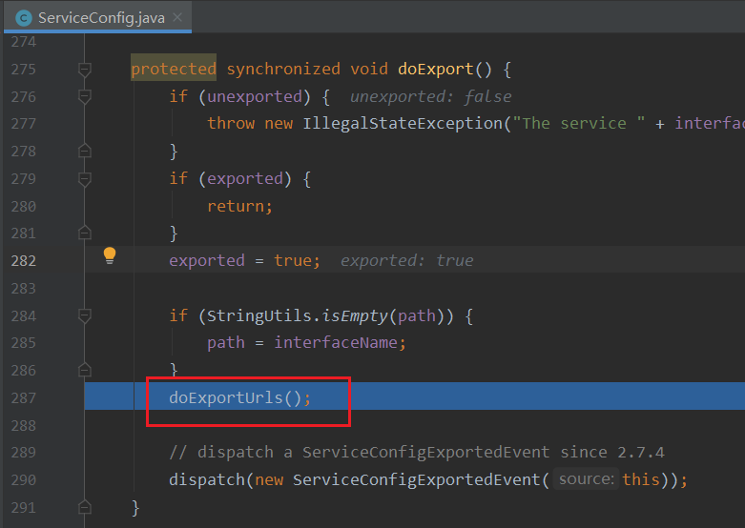Click the method end fold marker at line 291
This screenshot has height=528, width=745.
click(x=85, y=508)
